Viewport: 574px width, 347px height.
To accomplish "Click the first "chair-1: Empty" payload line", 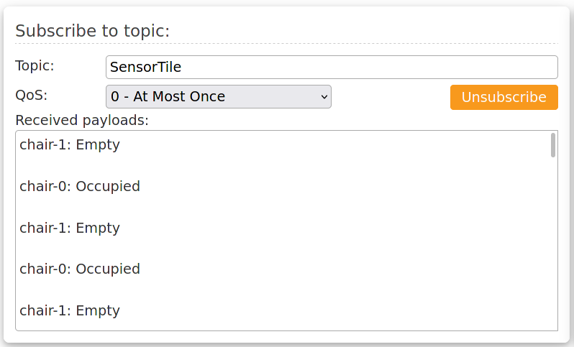I will 69,144.
